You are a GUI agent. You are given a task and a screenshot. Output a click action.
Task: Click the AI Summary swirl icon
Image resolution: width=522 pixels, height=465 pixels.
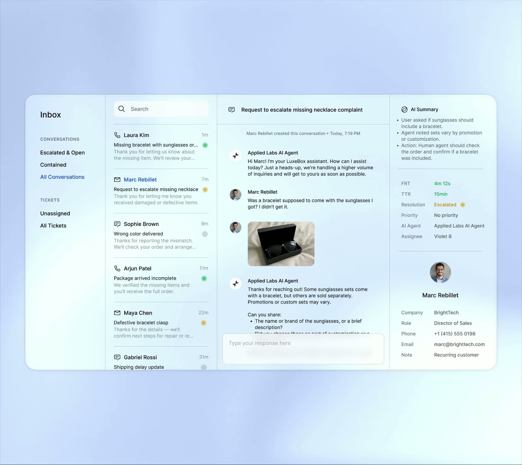click(404, 110)
